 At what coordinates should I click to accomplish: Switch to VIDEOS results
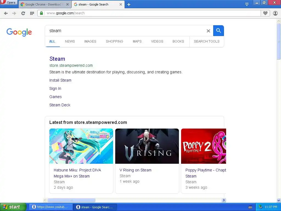click(157, 41)
